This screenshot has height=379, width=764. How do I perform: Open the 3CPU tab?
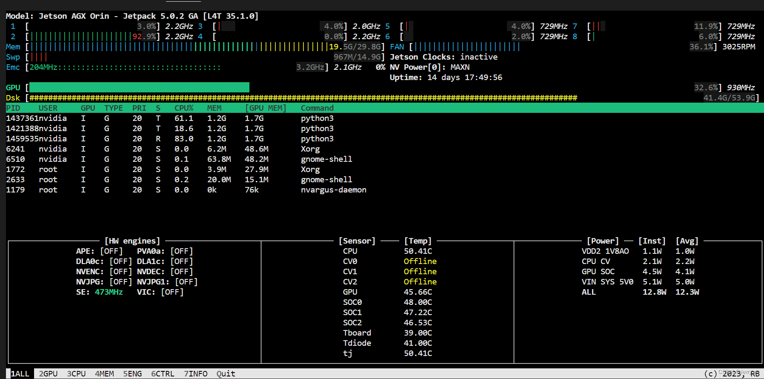[76, 373]
